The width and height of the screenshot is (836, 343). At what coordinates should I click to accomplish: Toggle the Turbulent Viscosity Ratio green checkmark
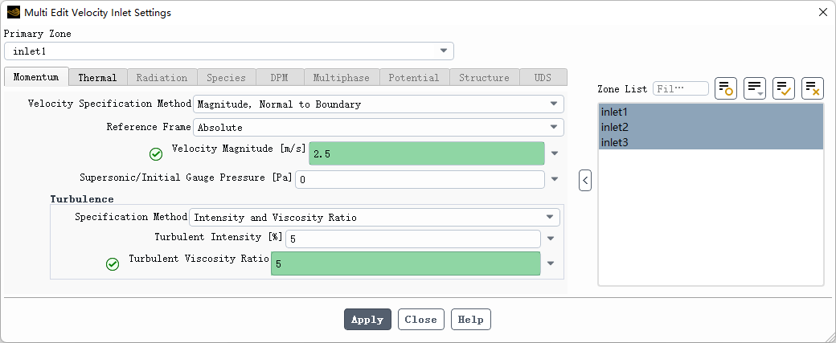tap(113, 264)
